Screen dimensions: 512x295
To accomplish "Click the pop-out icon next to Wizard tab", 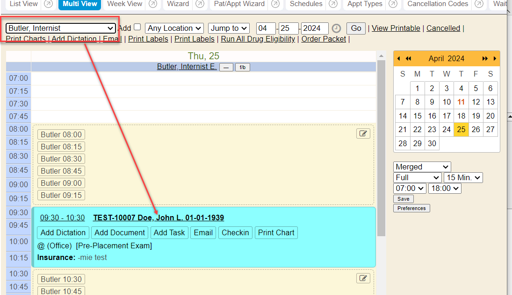I will click(200, 4).
